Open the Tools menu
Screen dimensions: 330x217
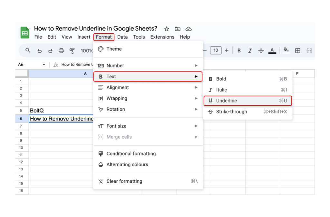click(x=139, y=37)
